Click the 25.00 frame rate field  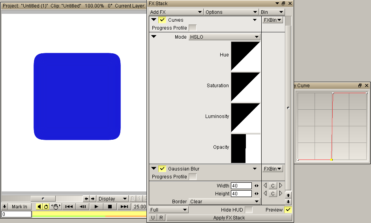pos(140,207)
